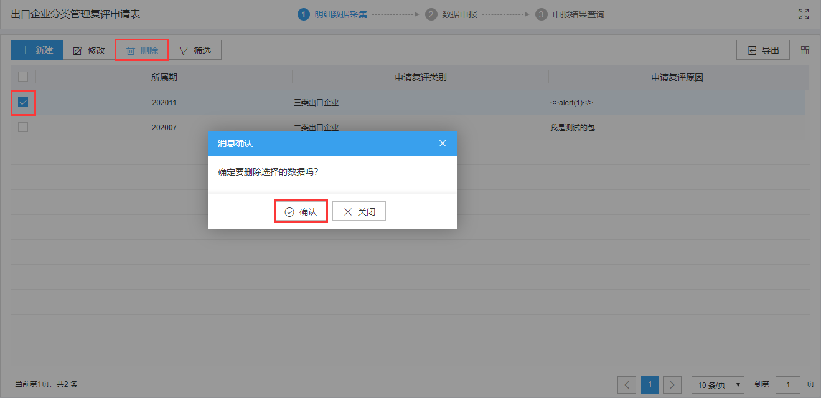The width and height of the screenshot is (821, 398).
Task: Click the 当前第1页, 共2条 status text
Action: (x=46, y=385)
